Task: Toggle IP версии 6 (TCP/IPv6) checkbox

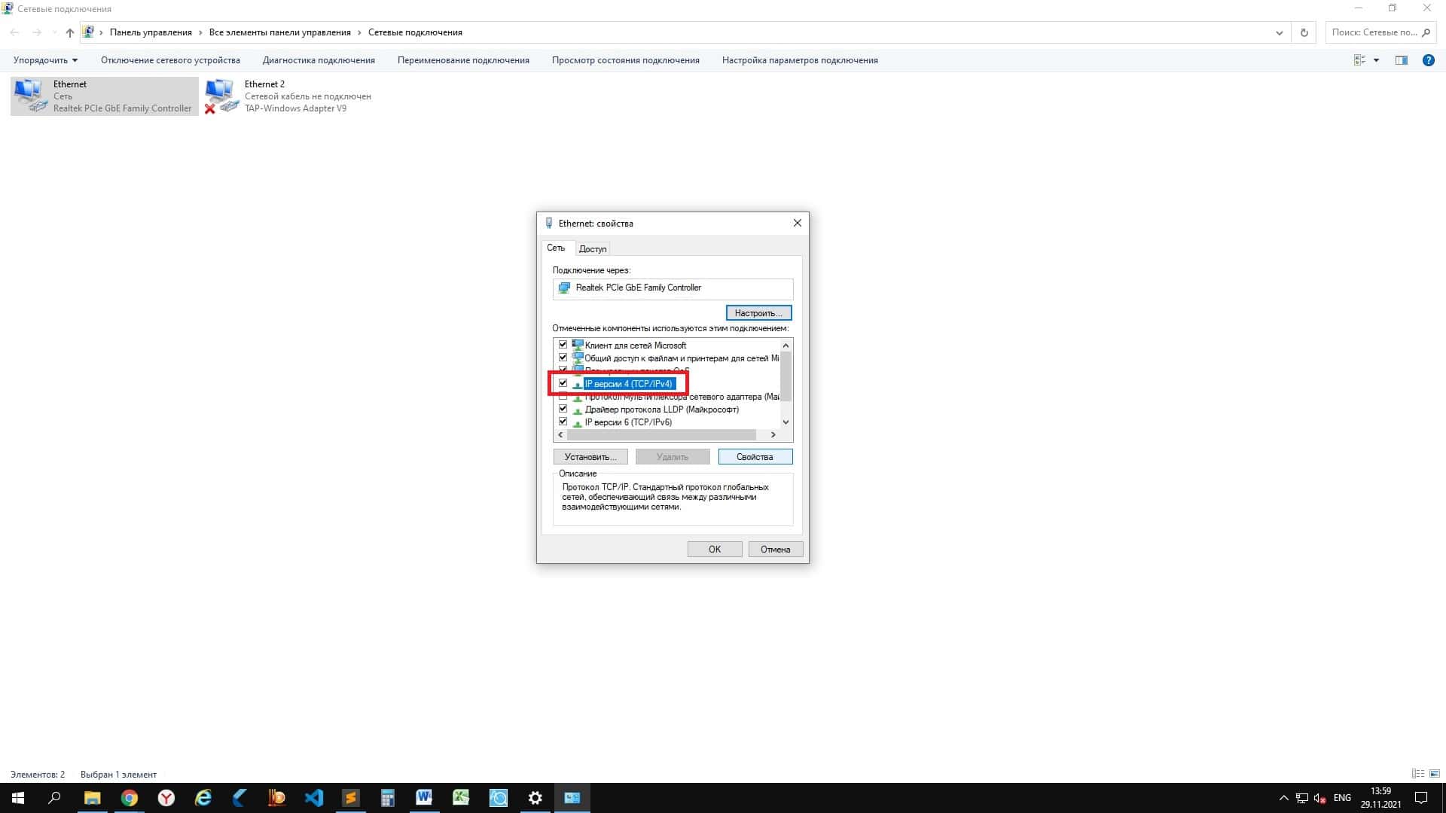Action: (x=563, y=422)
